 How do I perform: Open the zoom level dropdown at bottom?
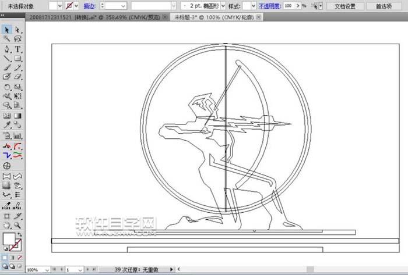coord(45,270)
